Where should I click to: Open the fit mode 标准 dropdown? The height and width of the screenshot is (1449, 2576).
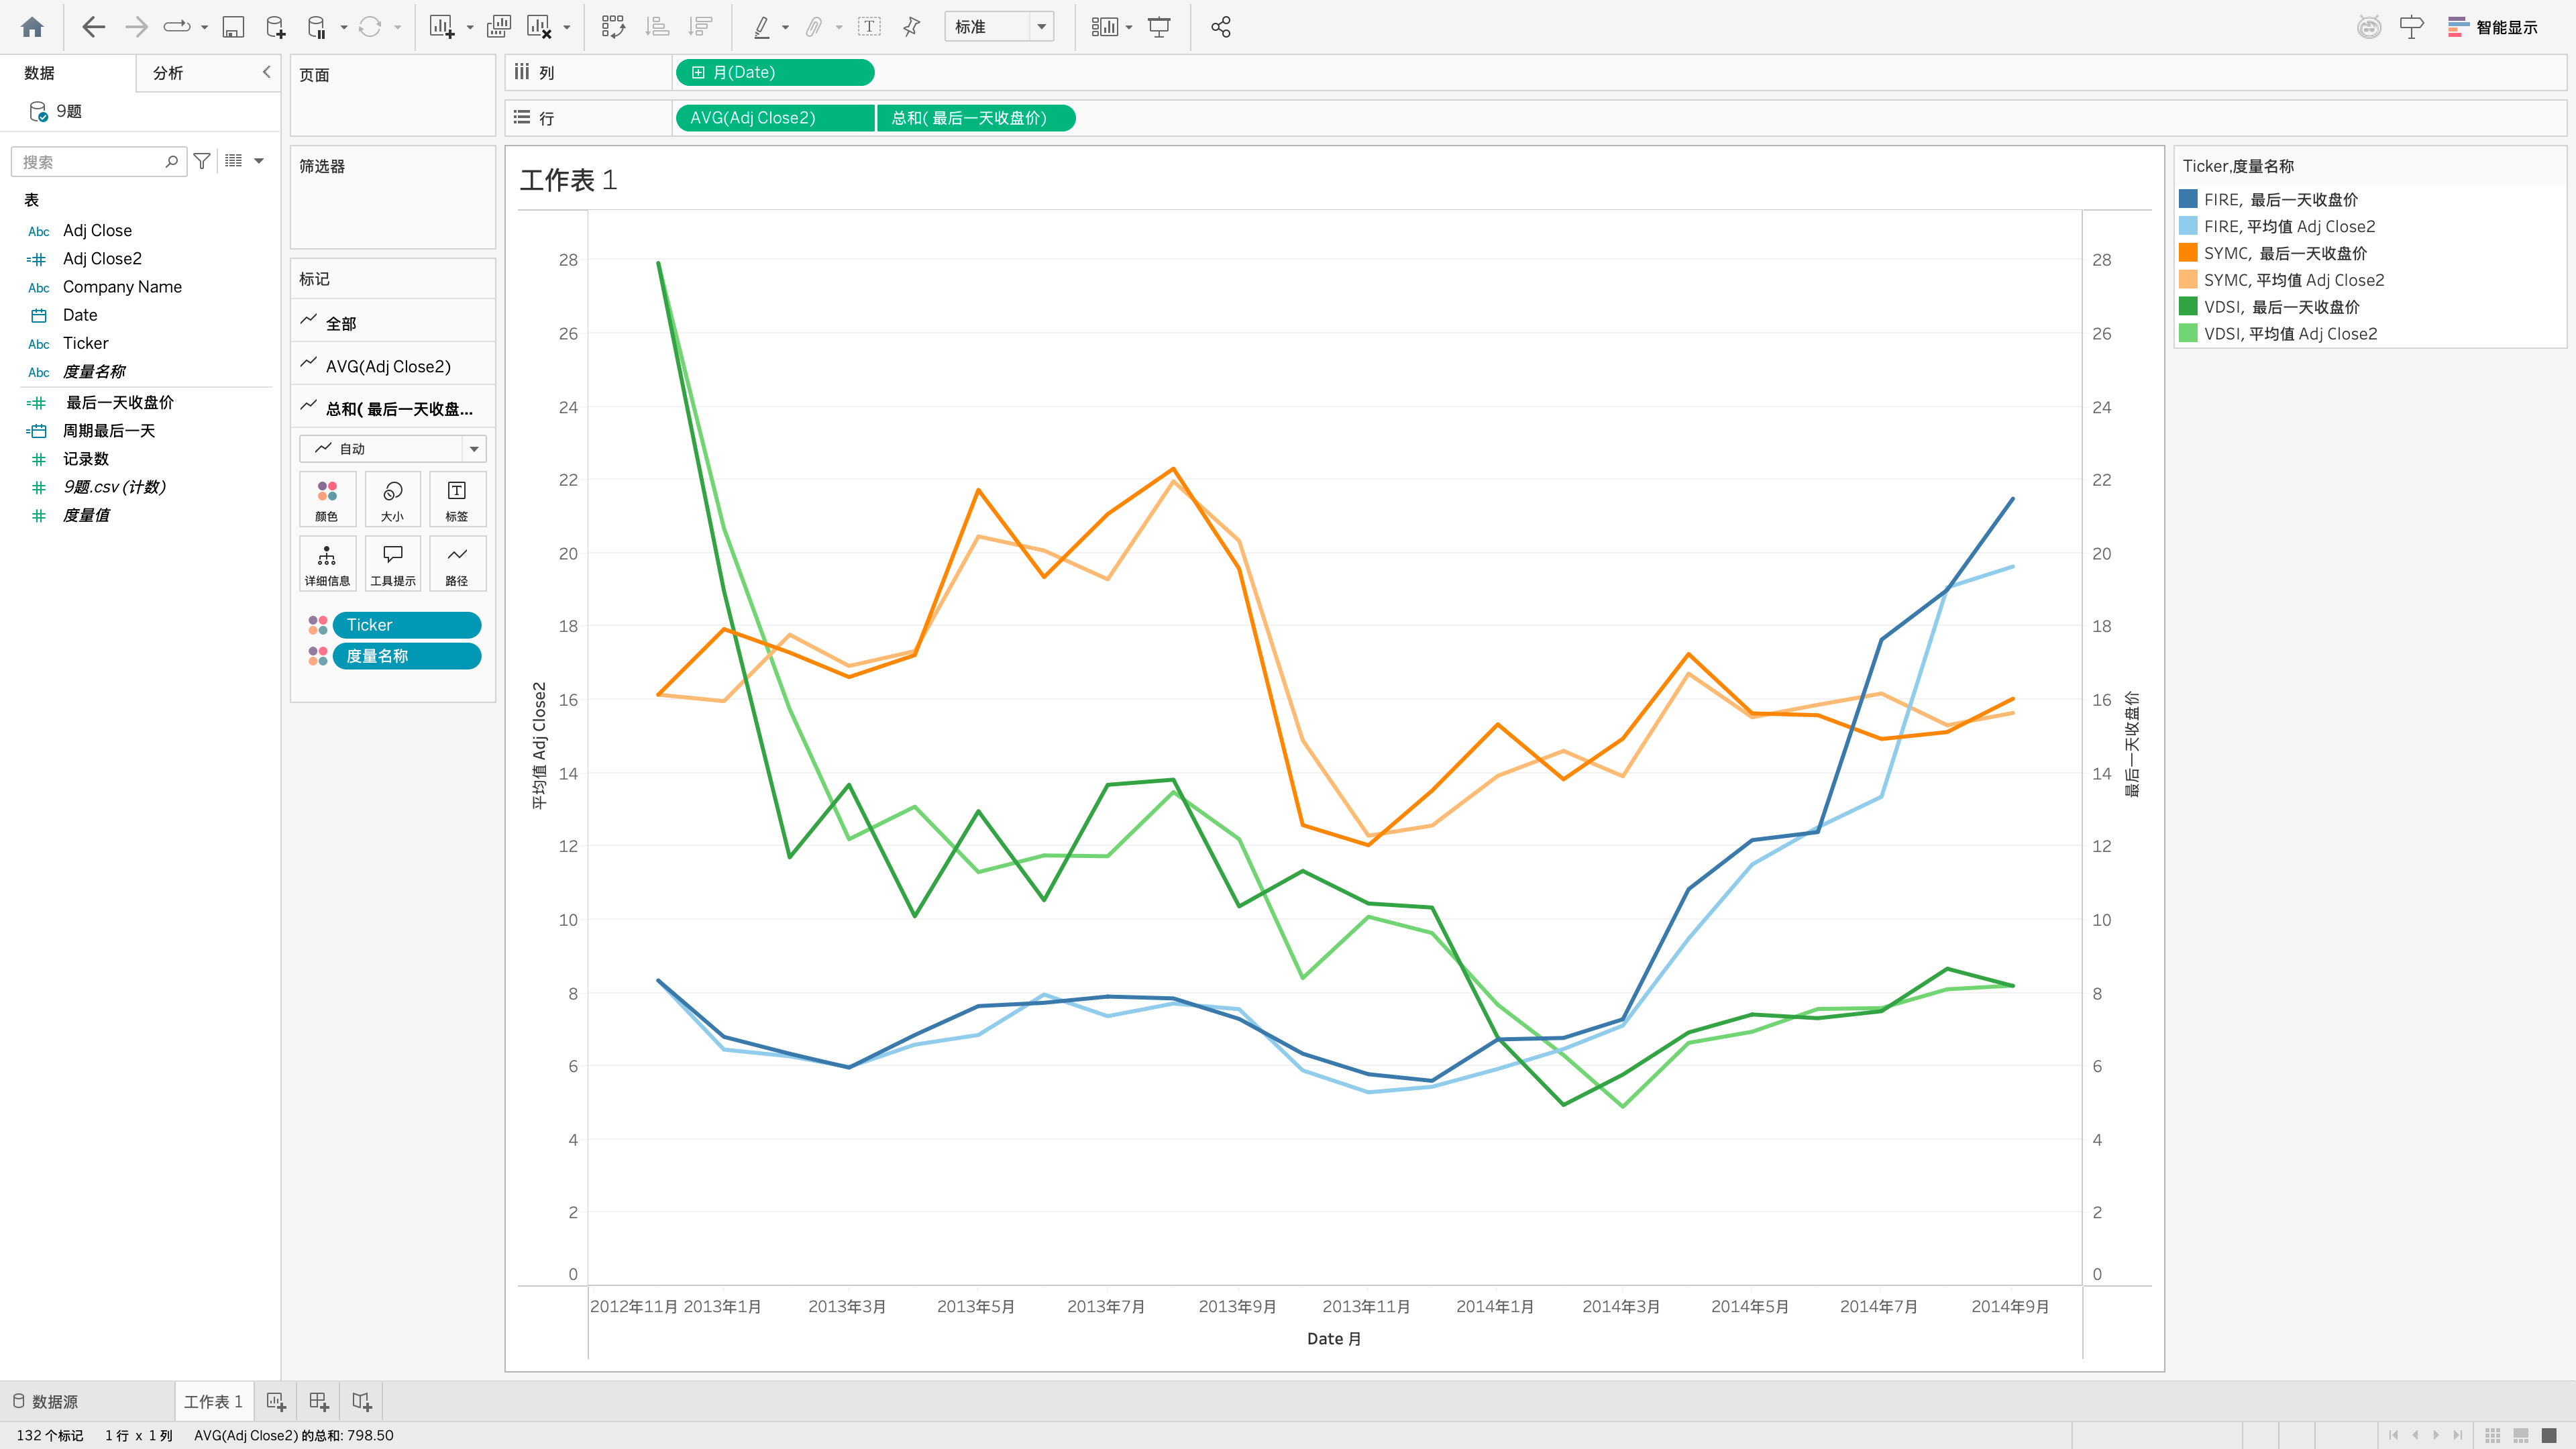point(999,27)
